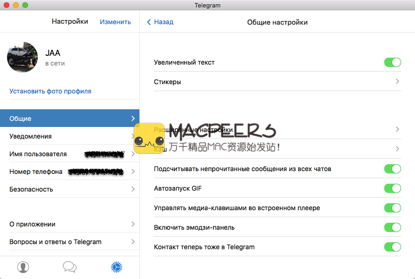The width and height of the screenshot is (415, 279).
Task: Toggle Контакт теперь тоже в Telegram switch
Action: coord(393,247)
